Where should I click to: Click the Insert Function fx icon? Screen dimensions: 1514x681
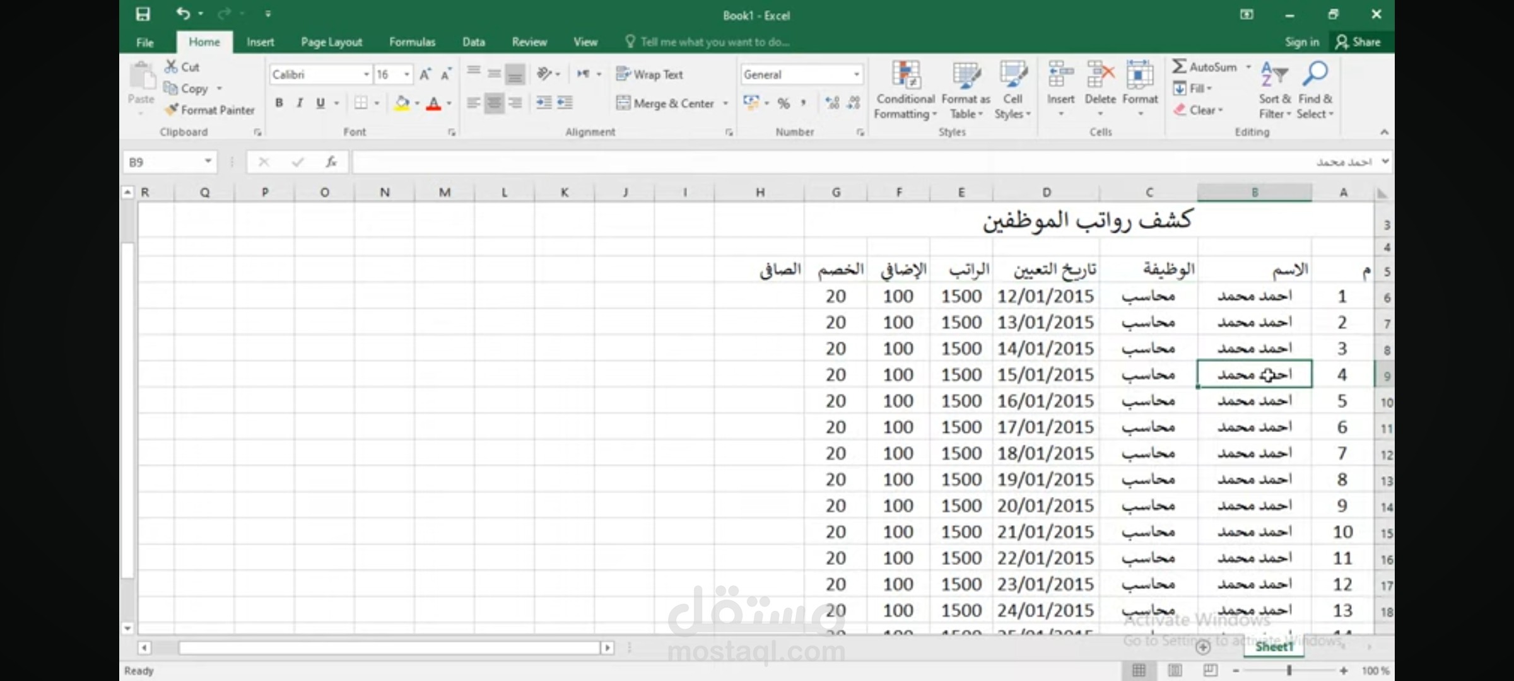tap(331, 162)
